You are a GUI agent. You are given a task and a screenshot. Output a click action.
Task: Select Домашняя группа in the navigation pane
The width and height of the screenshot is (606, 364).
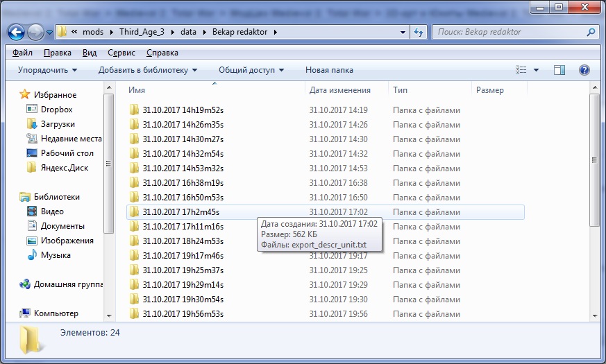[x=68, y=284]
